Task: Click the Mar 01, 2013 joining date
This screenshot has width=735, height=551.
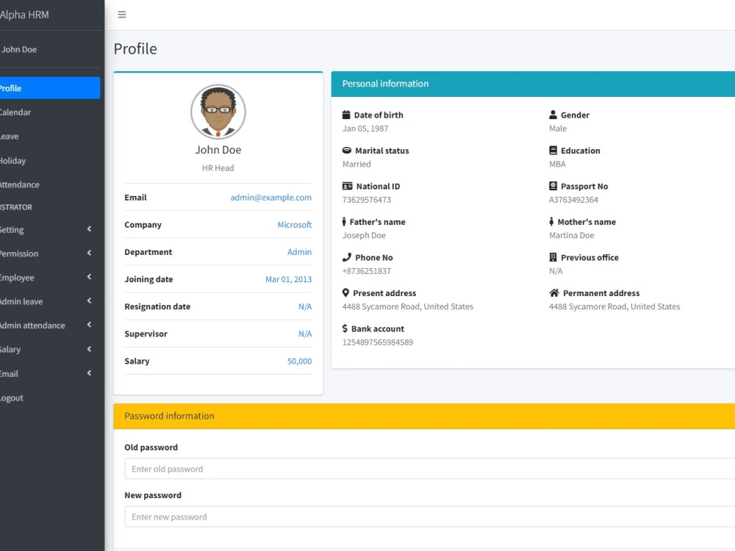Action: [x=288, y=279]
